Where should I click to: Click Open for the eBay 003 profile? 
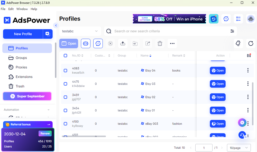218,124
